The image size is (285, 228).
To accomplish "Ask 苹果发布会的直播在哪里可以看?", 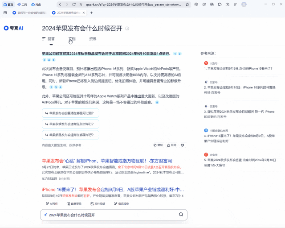I will click(x=70, y=113).
